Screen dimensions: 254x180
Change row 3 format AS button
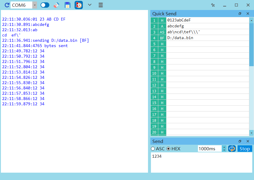coord(162,32)
